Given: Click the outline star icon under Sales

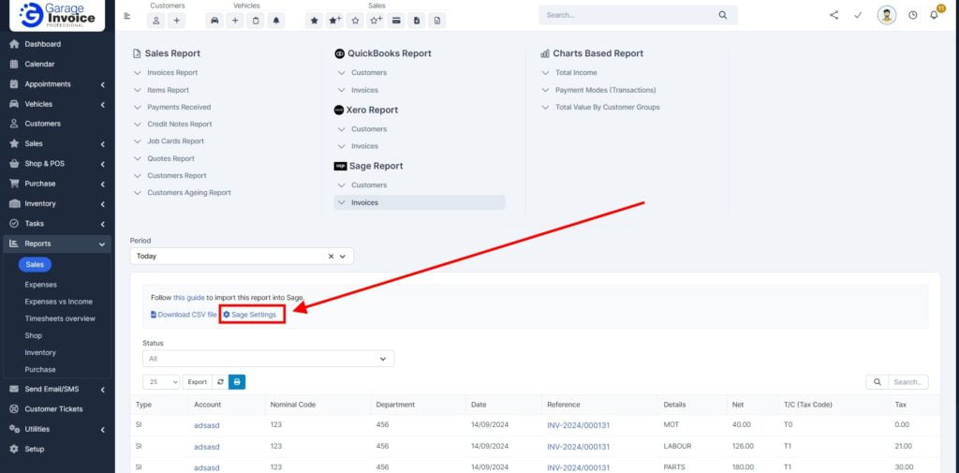Looking at the screenshot, I should point(355,21).
